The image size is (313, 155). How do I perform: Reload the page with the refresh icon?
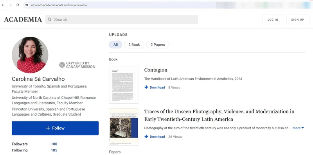click(18, 5)
